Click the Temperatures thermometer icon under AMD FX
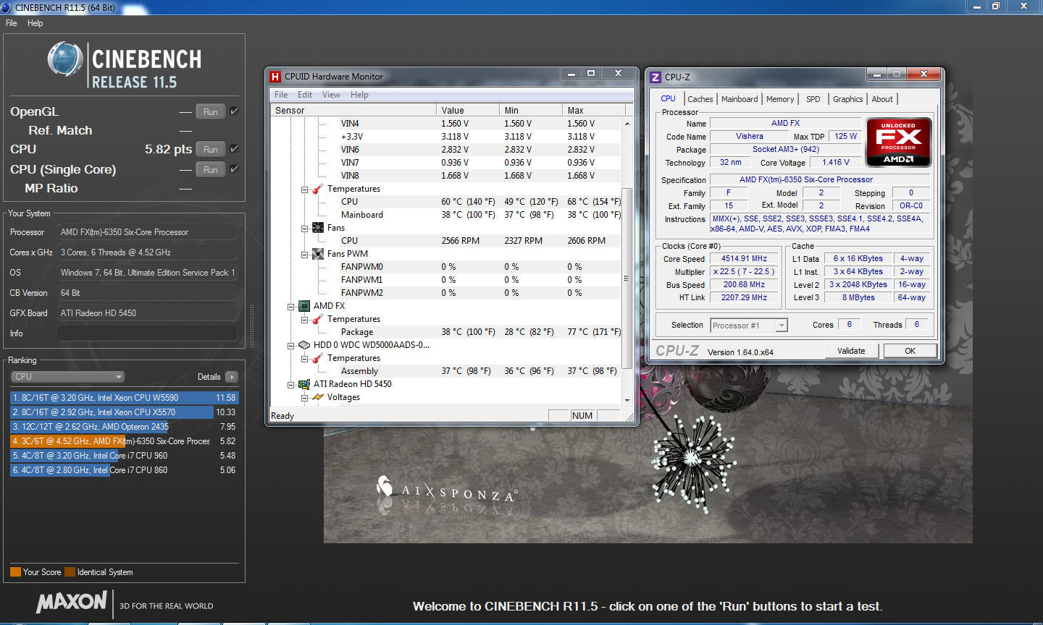This screenshot has width=1043, height=625. tap(317, 319)
